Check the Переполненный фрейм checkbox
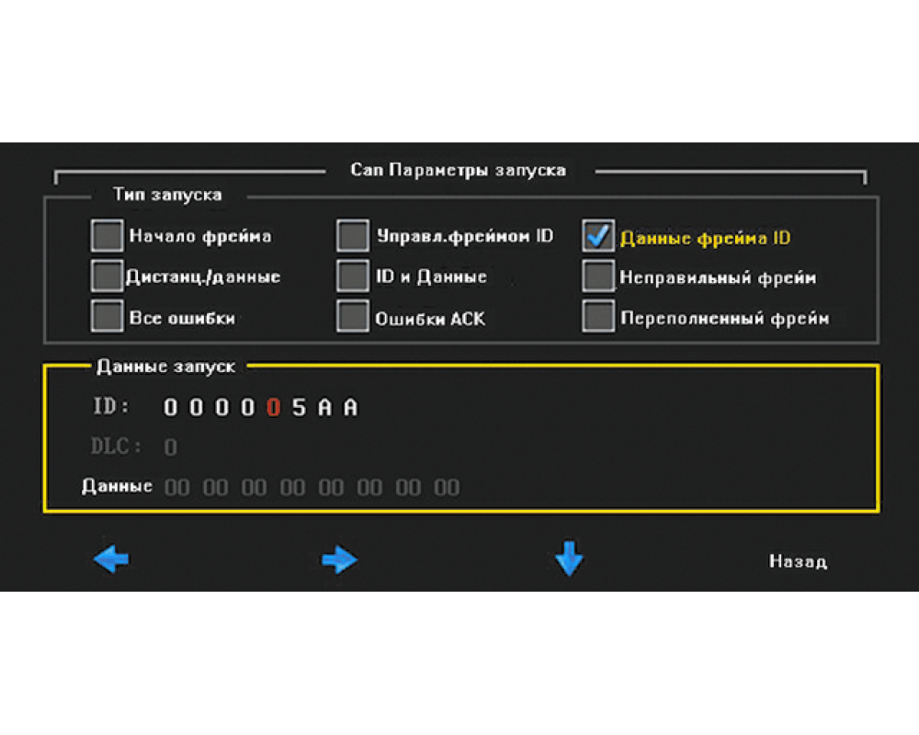This screenshot has height=735, width=919. pyautogui.click(x=598, y=316)
